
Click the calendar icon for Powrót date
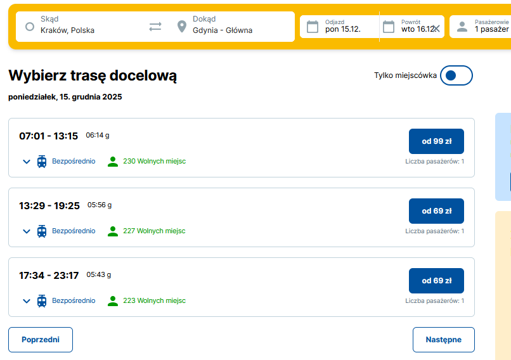click(x=389, y=27)
